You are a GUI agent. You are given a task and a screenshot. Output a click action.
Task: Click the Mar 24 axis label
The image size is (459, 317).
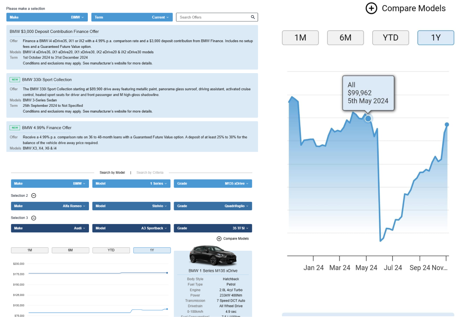(340, 268)
